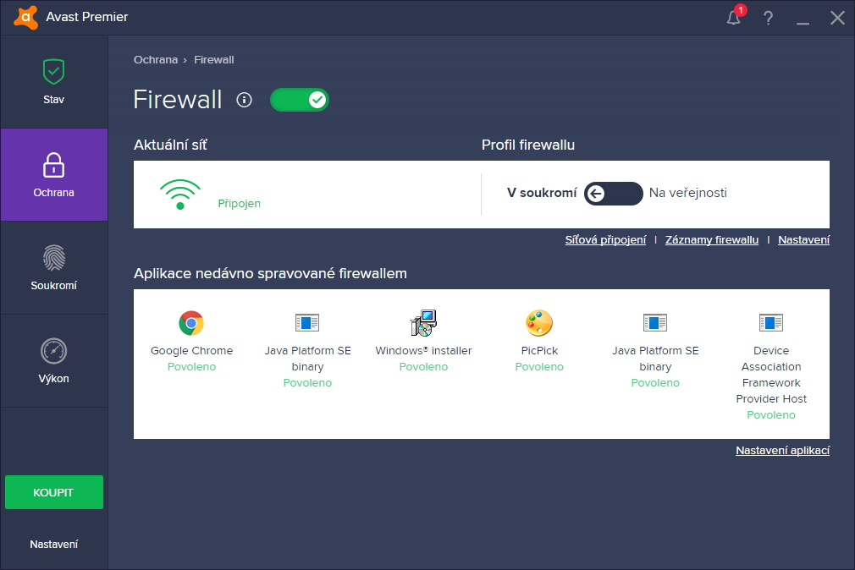Screen dimensions: 855x570
Task: Click Windows installer name text
Action: tap(423, 350)
